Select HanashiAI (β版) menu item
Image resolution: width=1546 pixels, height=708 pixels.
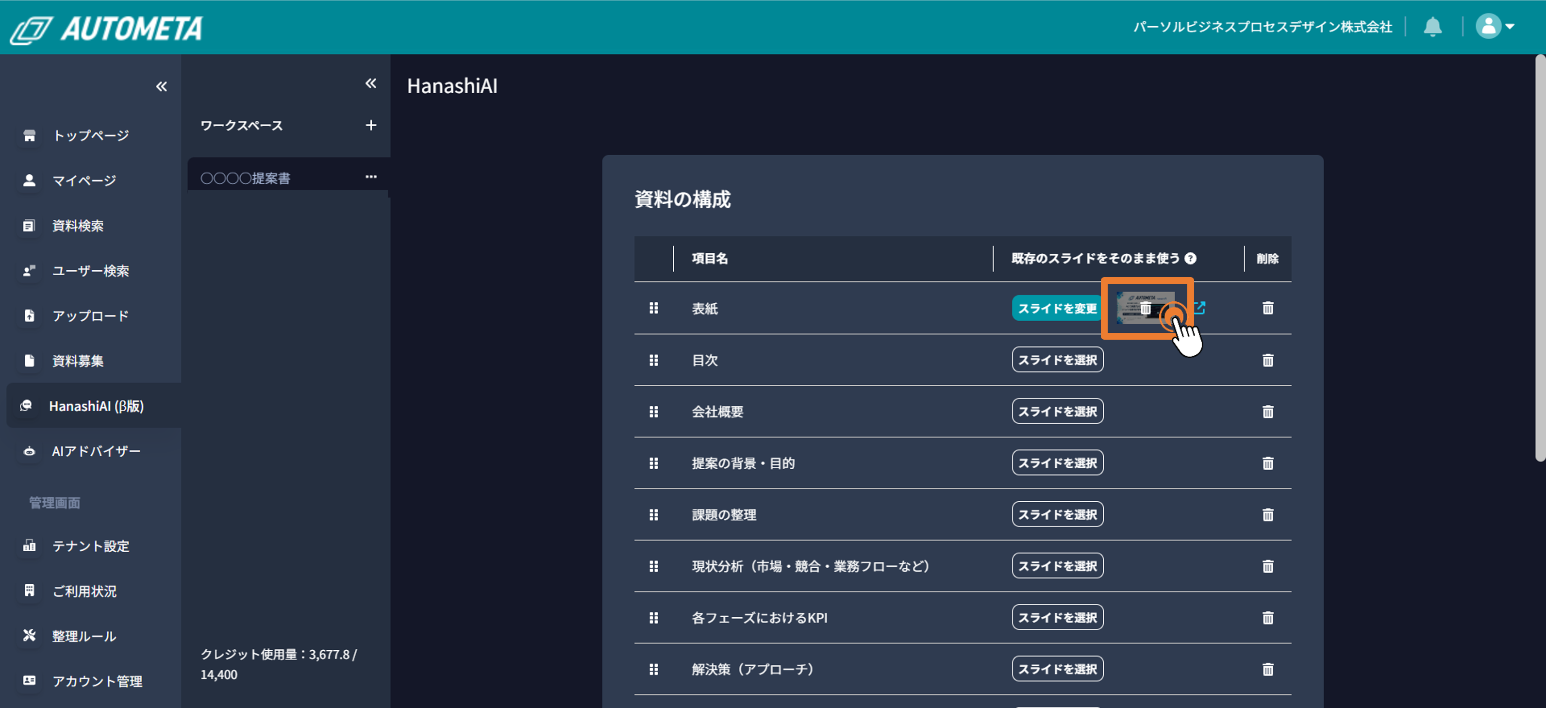pos(94,406)
